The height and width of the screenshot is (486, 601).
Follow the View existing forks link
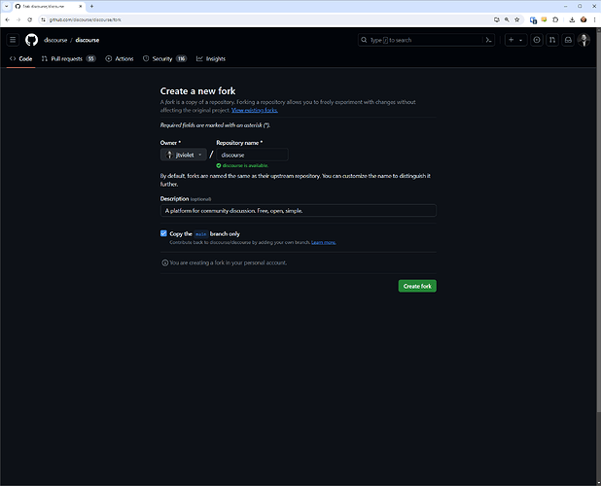pos(255,110)
